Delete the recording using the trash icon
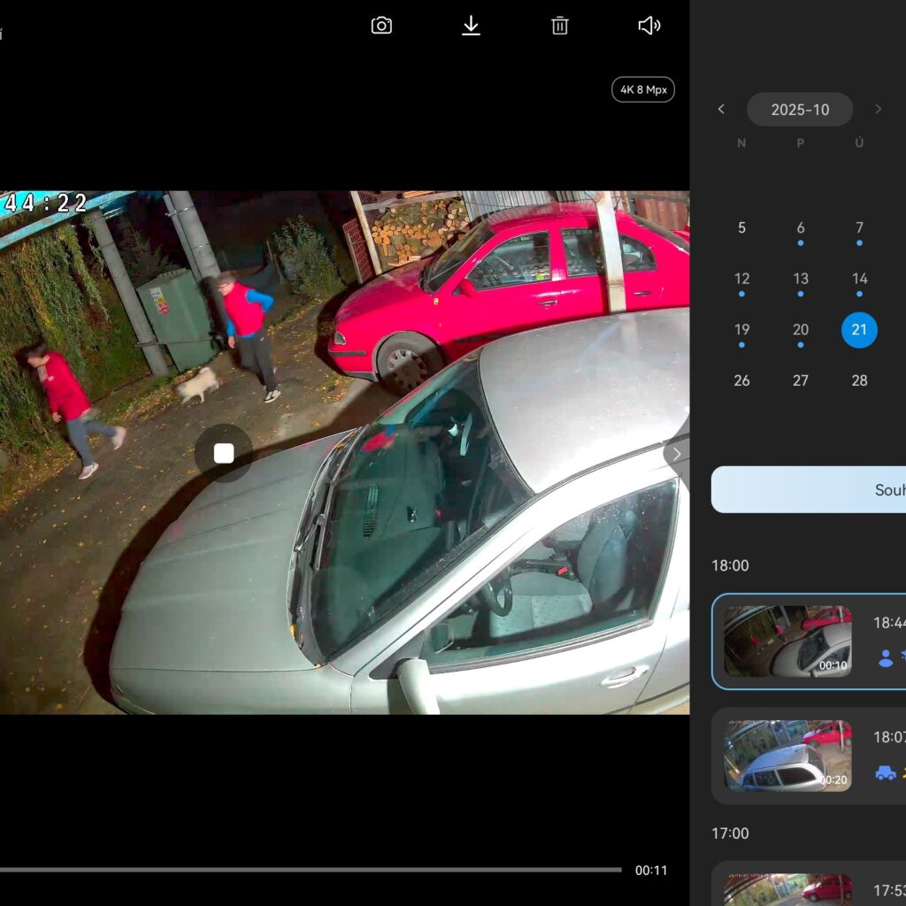The width and height of the screenshot is (906, 906). pyautogui.click(x=560, y=26)
